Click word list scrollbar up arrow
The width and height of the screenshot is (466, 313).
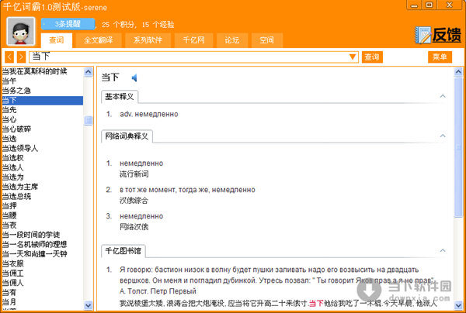pos(89,72)
